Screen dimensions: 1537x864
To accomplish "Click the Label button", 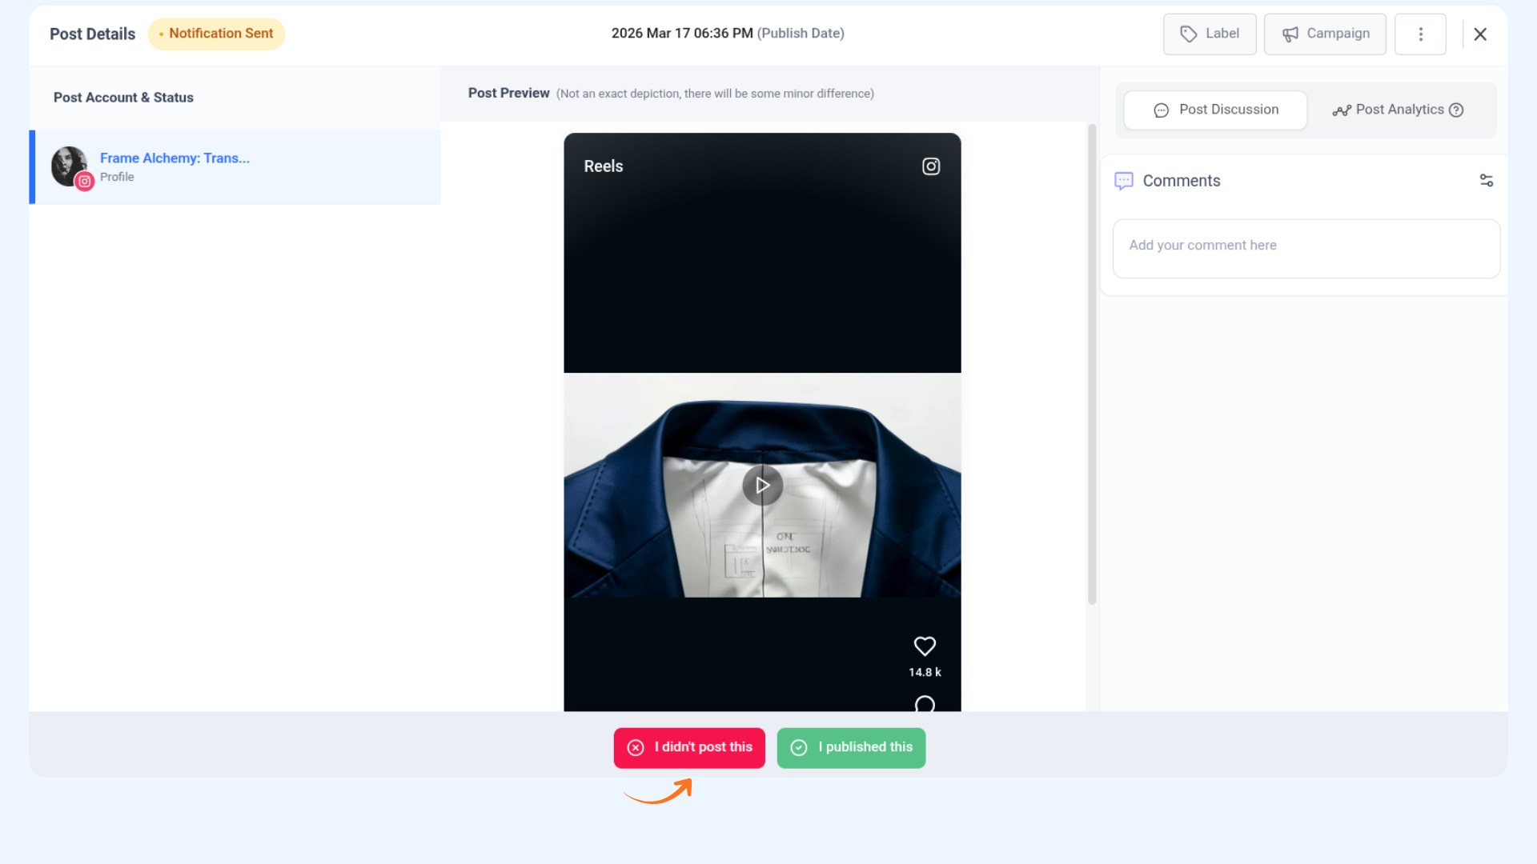I will tap(1210, 34).
